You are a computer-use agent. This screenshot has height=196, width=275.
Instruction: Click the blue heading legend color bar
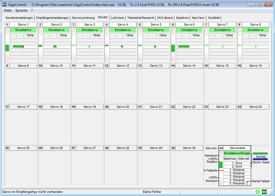260,159
